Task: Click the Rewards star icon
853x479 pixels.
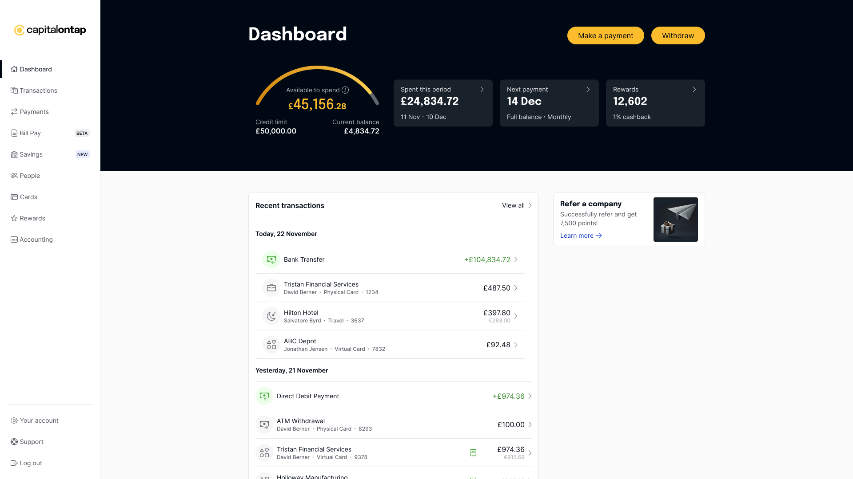Action: pos(14,218)
